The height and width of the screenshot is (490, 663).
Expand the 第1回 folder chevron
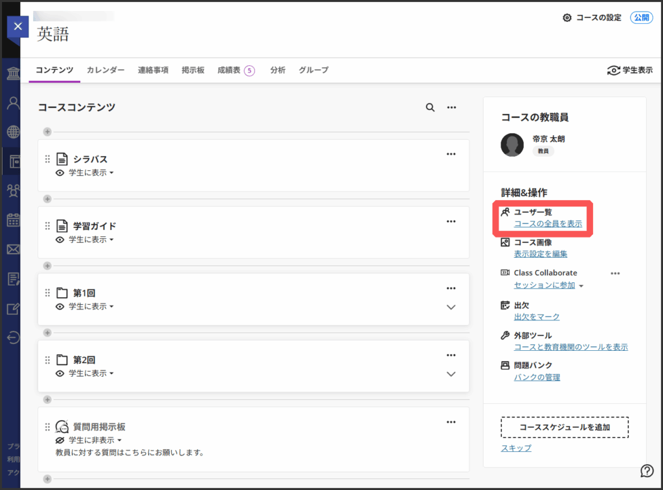pos(451,307)
